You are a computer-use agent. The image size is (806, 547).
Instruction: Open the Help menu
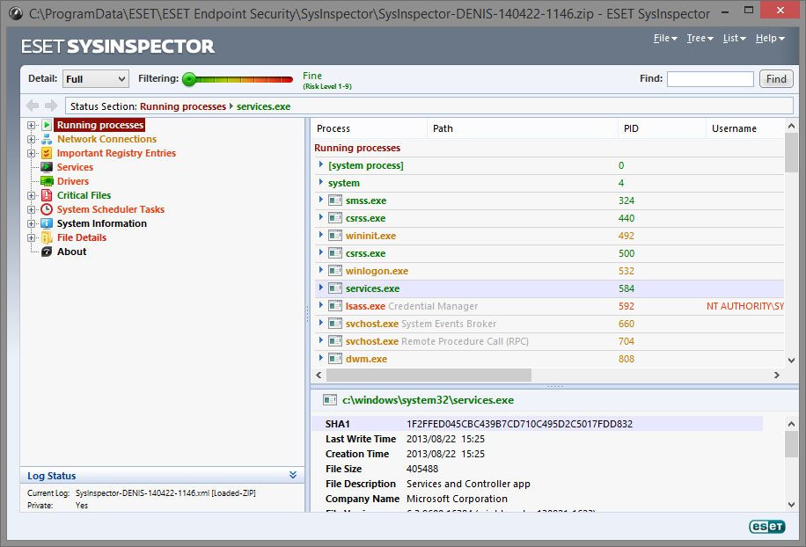point(769,39)
